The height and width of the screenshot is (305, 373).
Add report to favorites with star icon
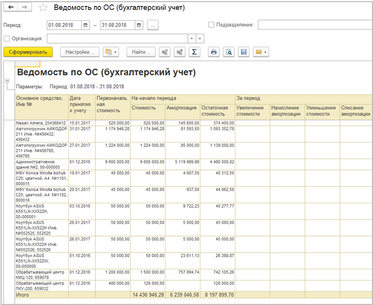click(x=44, y=8)
